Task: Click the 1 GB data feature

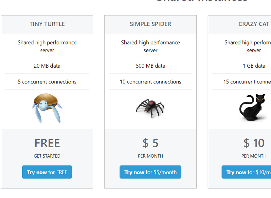Action: click(x=254, y=66)
